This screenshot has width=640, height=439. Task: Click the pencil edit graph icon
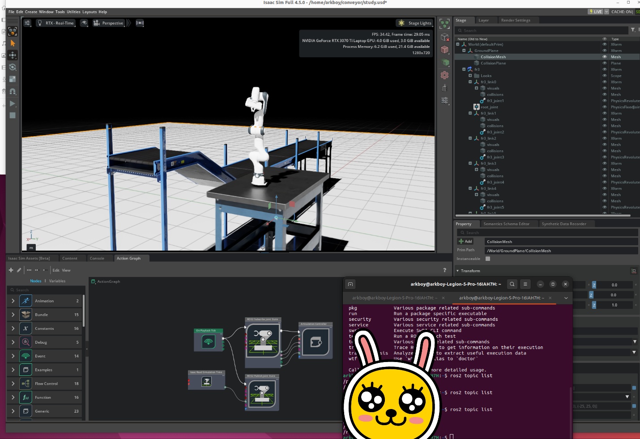(19, 270)
